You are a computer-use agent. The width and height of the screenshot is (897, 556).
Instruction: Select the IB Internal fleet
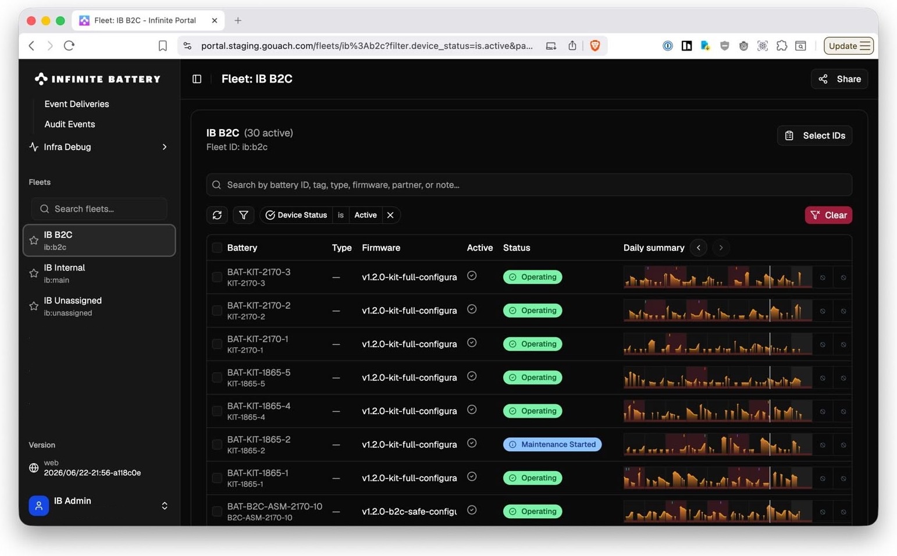click(99, 273)
